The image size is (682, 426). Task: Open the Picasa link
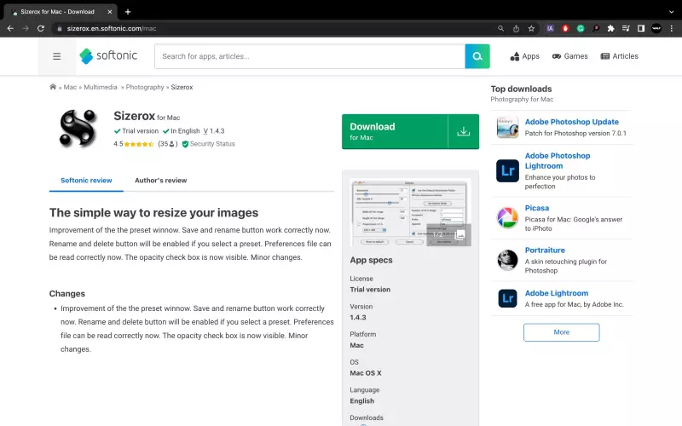coord(537,208)
